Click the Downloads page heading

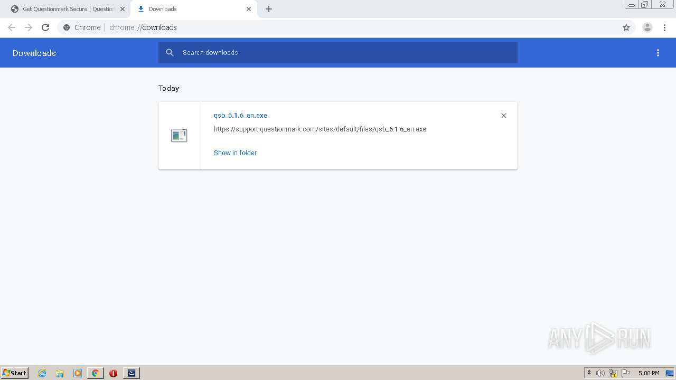34,53
